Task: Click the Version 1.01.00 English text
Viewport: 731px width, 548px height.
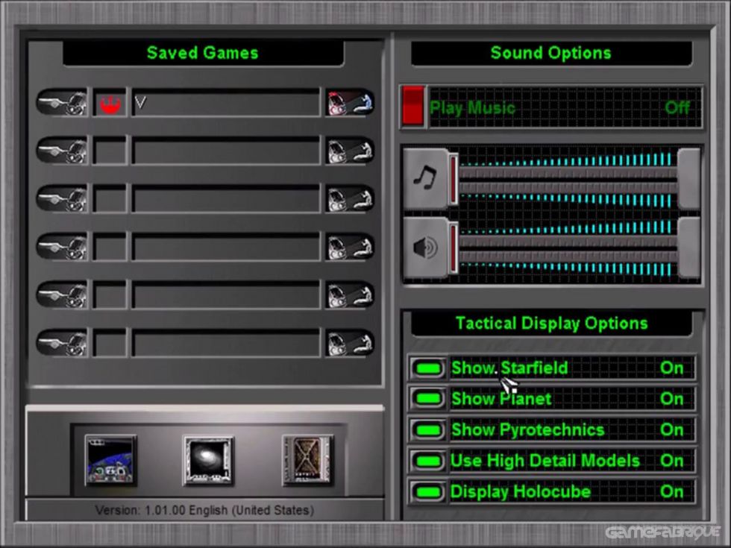Action: click(204, 510)
